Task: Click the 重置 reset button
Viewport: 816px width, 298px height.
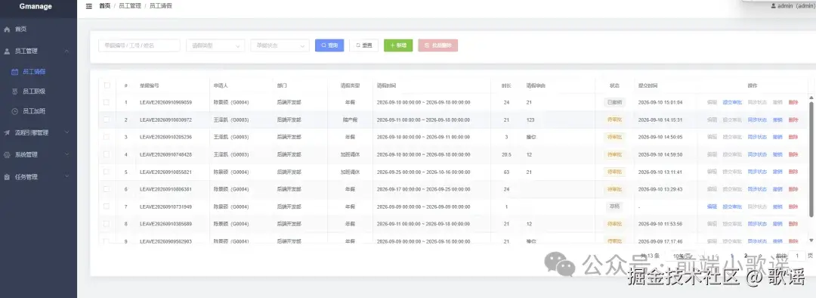Action: pyautogui.click(x=363, y=45)
